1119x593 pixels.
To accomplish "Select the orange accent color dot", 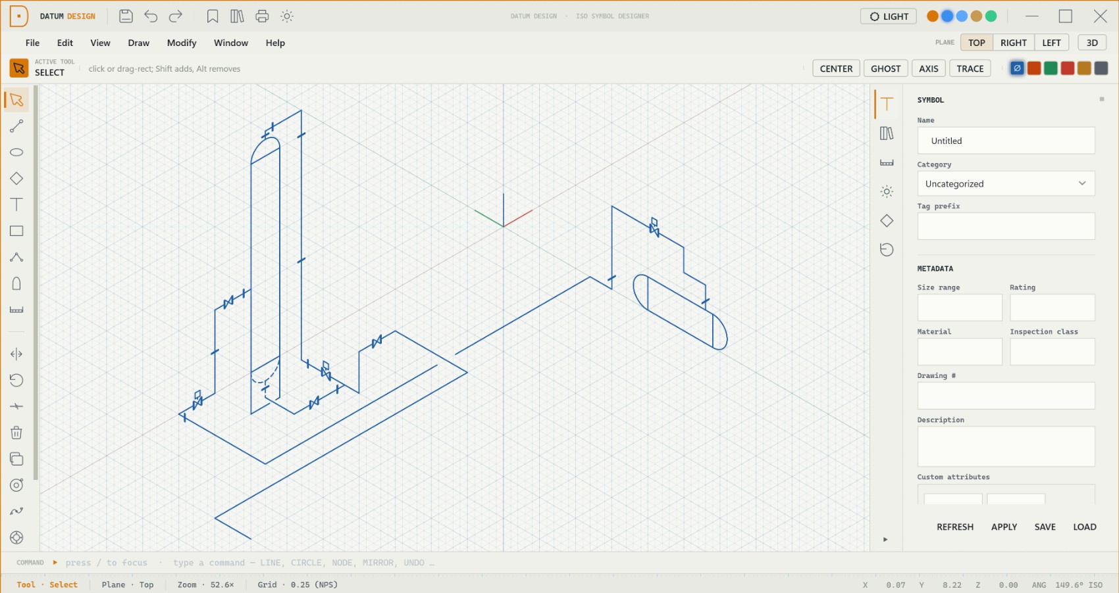I will (x=933, y=16).
